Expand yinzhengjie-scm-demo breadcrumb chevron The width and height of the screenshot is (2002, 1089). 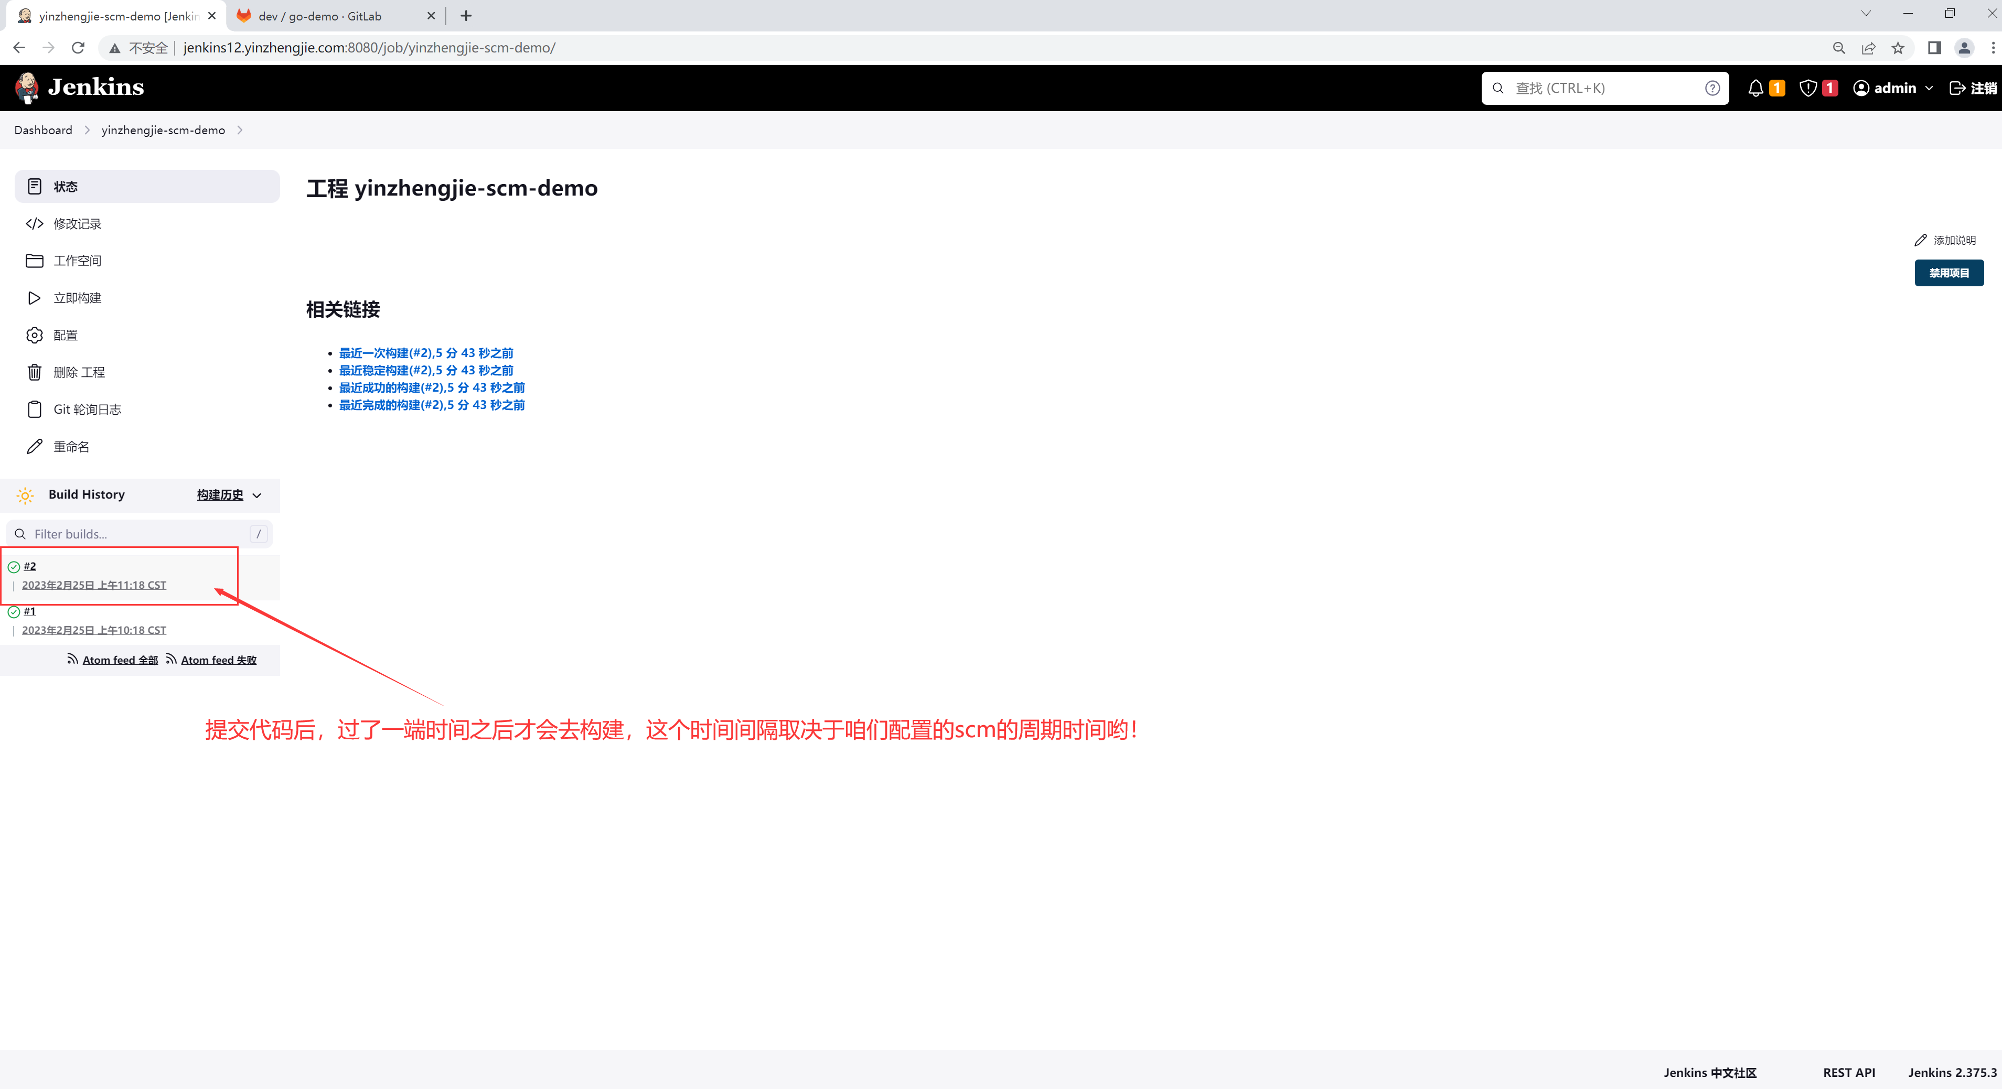(240, 131)
